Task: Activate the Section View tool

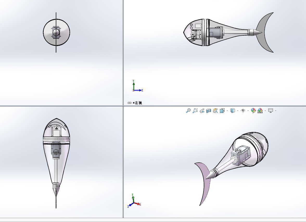Action: [x=209, y=111]
